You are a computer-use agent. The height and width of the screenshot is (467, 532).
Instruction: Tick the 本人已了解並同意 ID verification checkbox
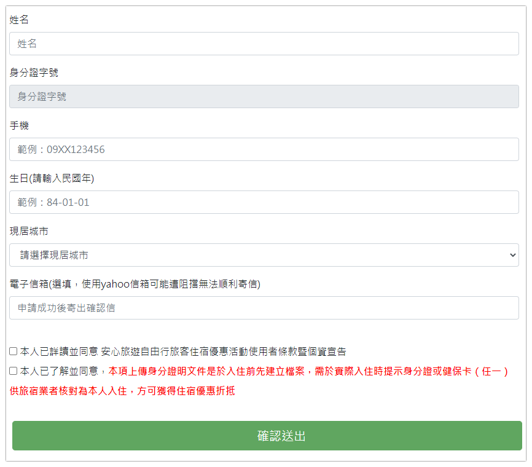tap(14, 371)
